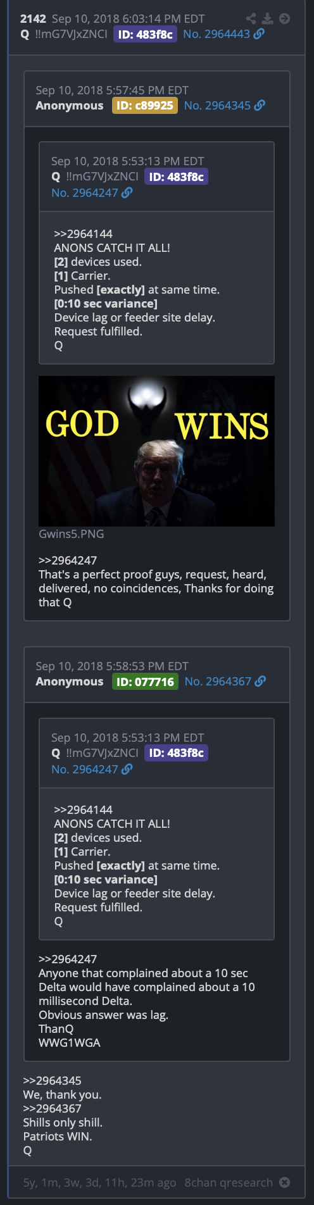Click the chain link icon beside No. 2964367
This screenshot has height=1205, width=314.
(260, 682)
